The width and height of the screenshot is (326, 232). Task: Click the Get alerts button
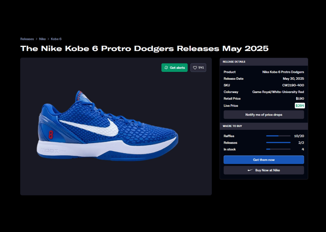click(x=175, y=68)
